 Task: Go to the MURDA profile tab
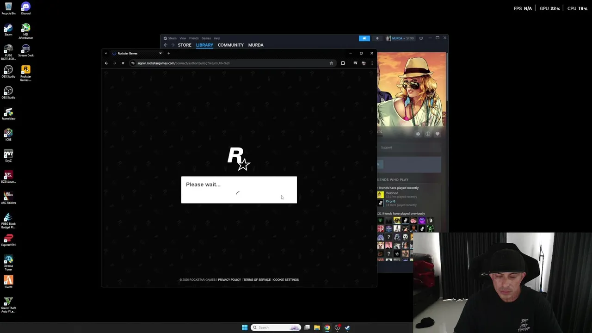pos(256,45)
